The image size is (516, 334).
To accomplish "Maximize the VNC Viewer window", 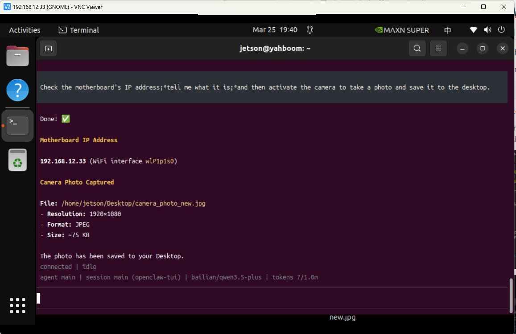I will pos(483,7).
